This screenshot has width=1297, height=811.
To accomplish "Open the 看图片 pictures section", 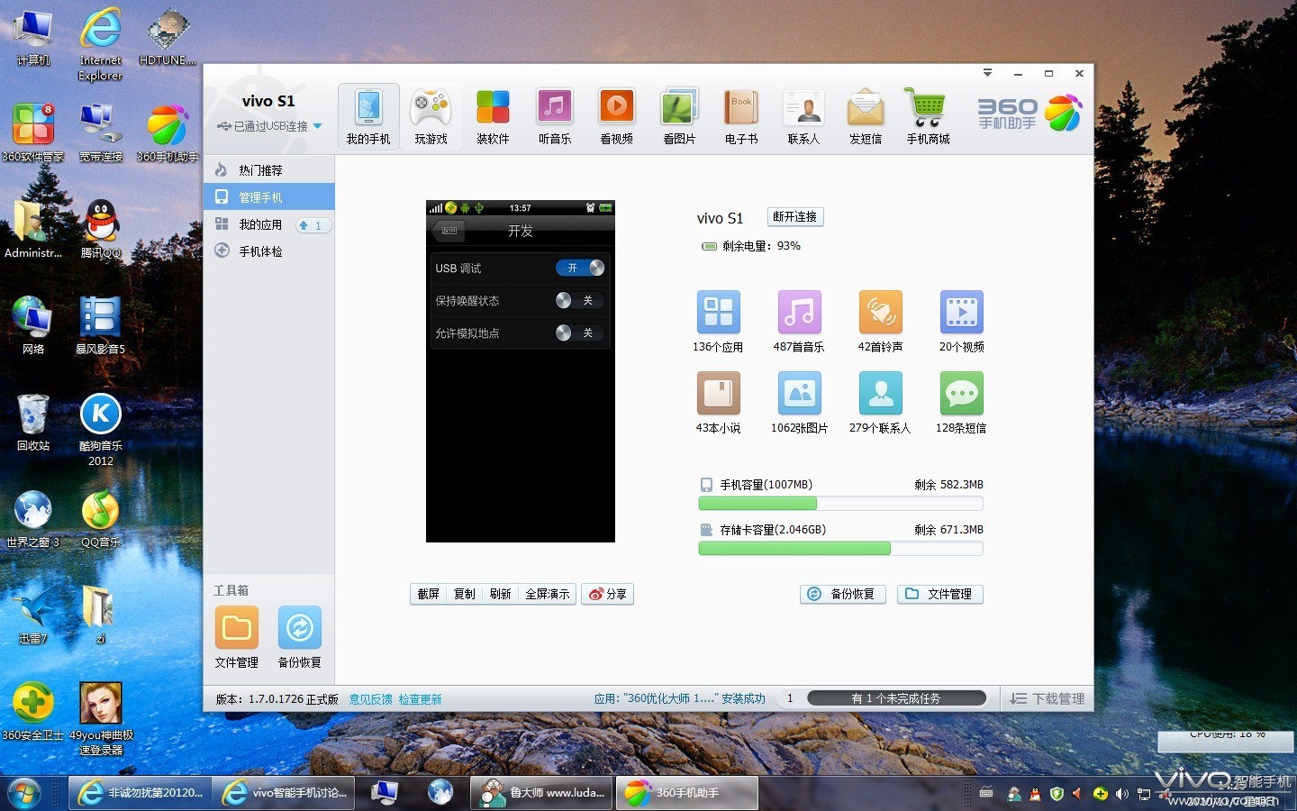I will point(679,116).
